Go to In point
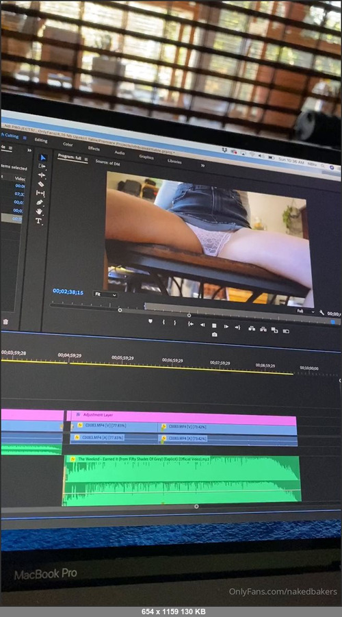 191,324
